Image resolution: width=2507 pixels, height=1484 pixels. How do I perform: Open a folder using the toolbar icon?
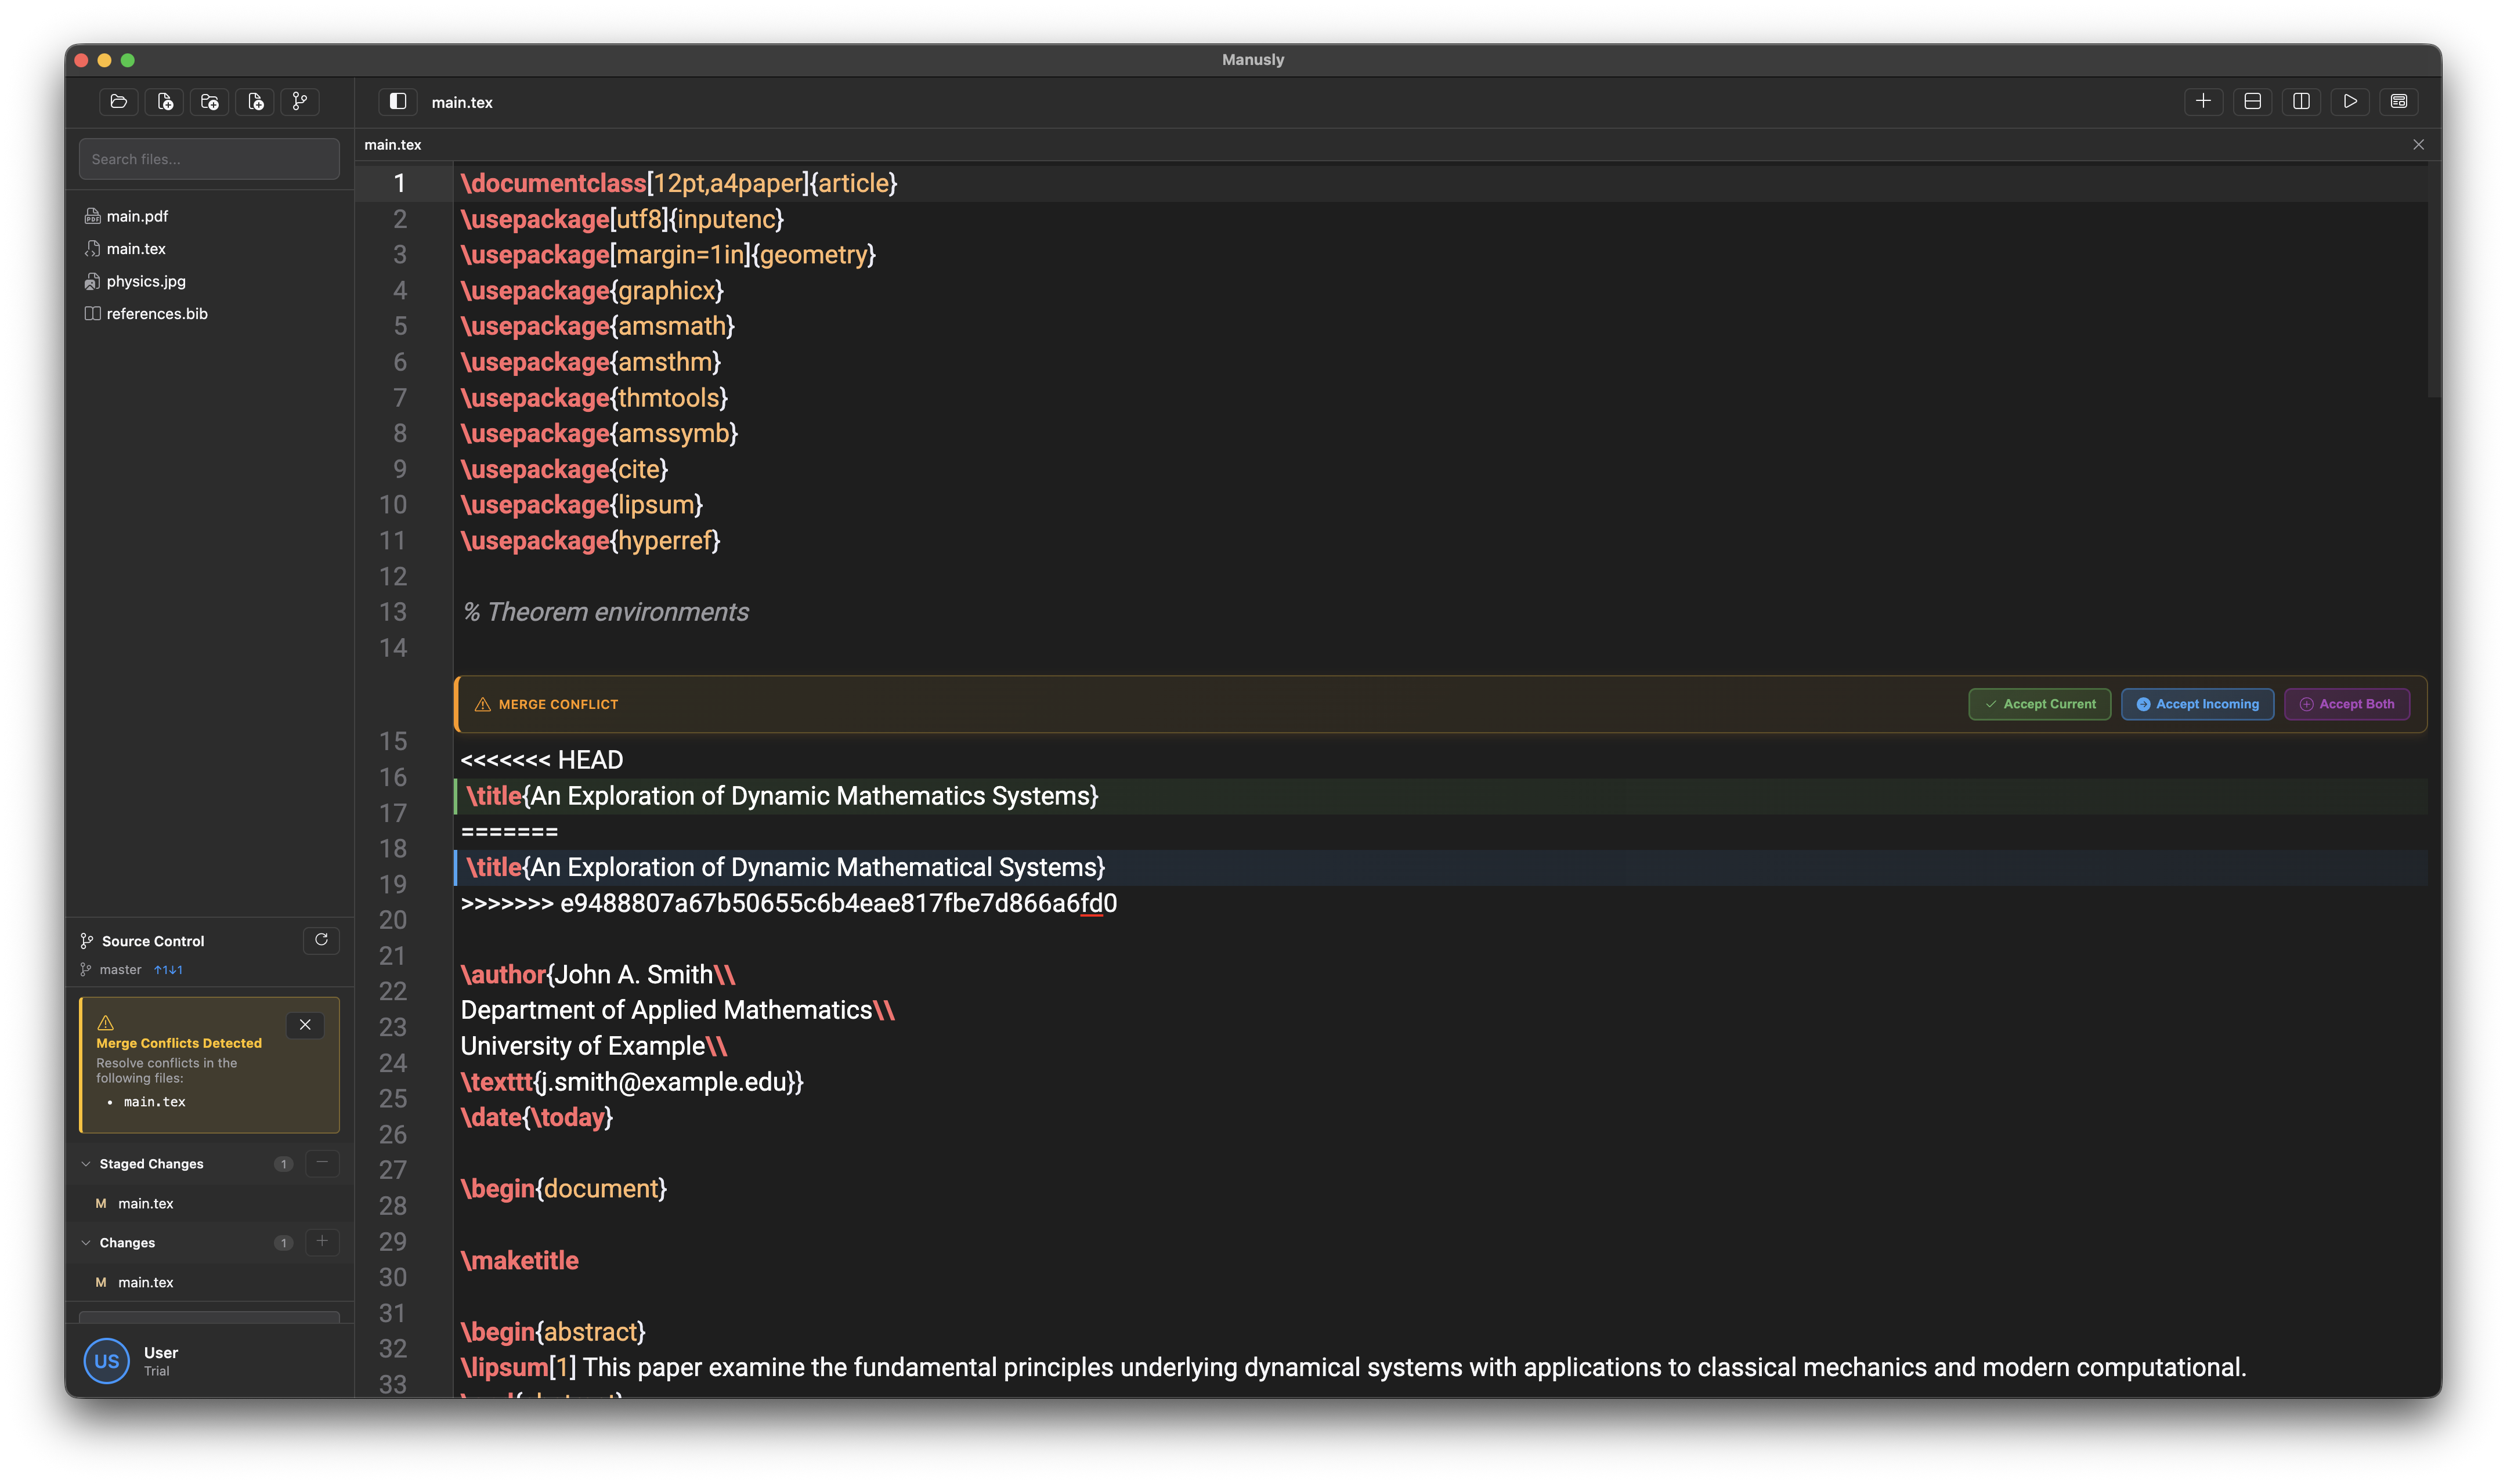point(118,101)
